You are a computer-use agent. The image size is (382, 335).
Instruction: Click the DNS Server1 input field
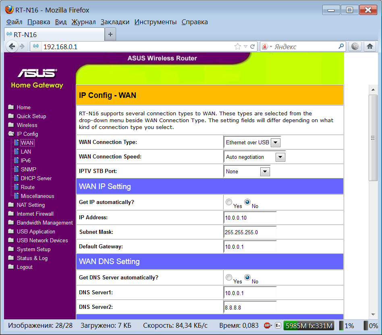[x=250, y=293]
